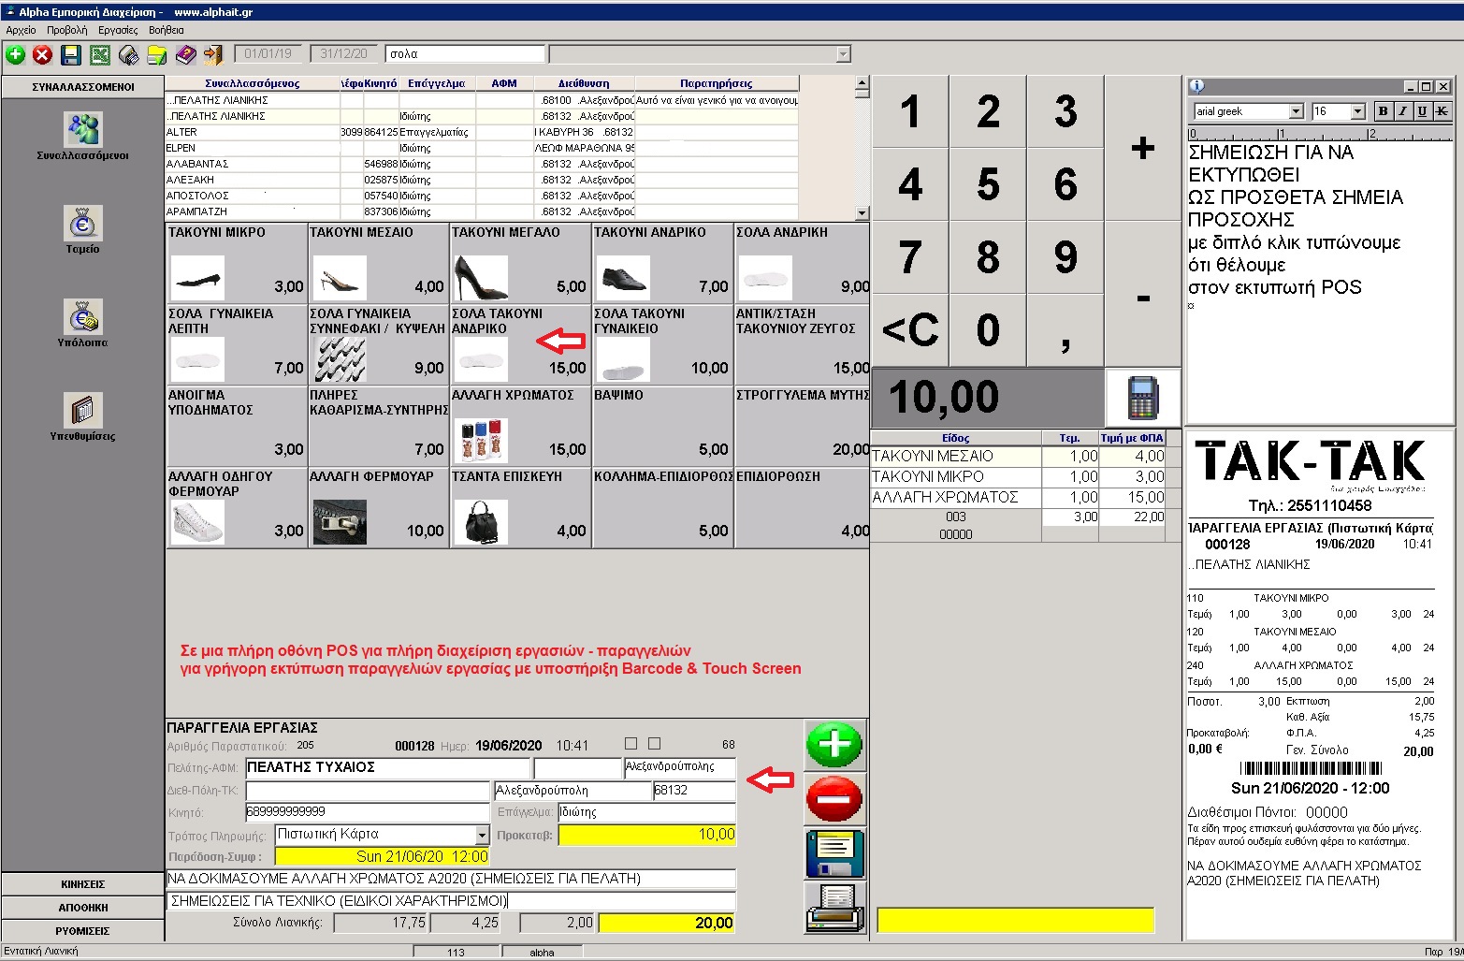Screen dimensions: 1464x961
Task: Select the ΚΙΝΗΣΕΙΣ sidebar section
Action: [83, 884]
